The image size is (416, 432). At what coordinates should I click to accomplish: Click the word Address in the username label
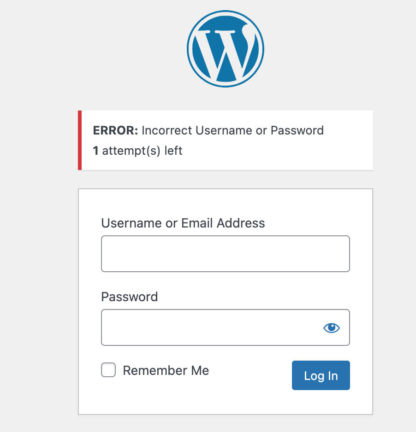241,223
